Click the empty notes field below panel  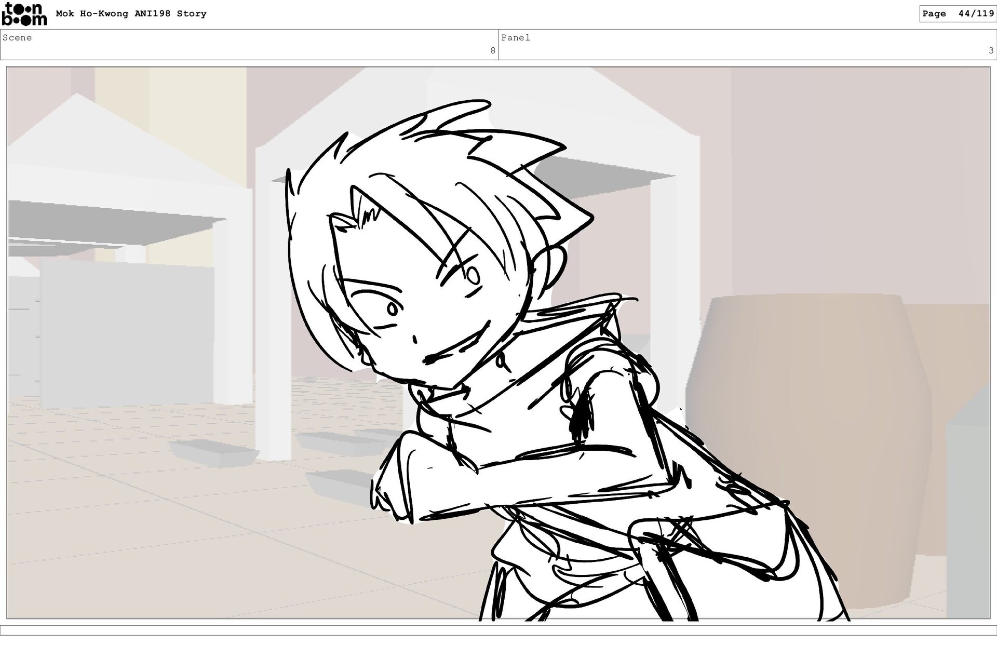pos(498,630)
